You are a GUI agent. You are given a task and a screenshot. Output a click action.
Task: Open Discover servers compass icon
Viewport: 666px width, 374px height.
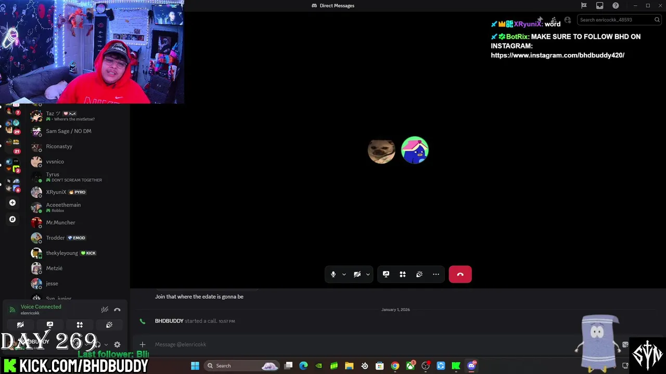[12, 219]
